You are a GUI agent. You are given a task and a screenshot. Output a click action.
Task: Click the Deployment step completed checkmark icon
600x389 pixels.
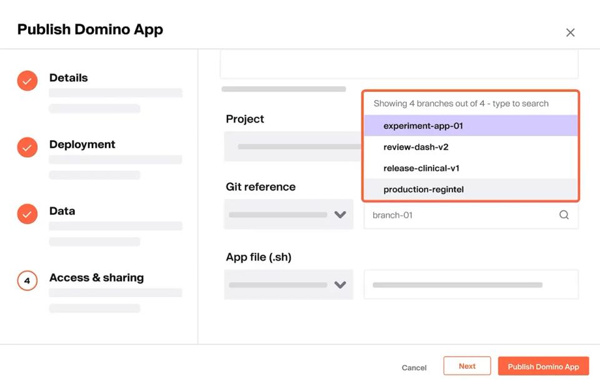coord(27,147)
